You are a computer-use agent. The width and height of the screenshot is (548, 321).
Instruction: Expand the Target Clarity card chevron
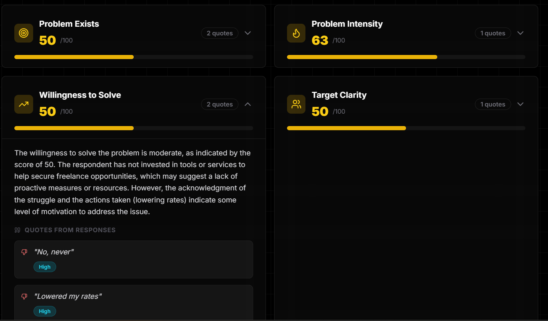point(521,104)
